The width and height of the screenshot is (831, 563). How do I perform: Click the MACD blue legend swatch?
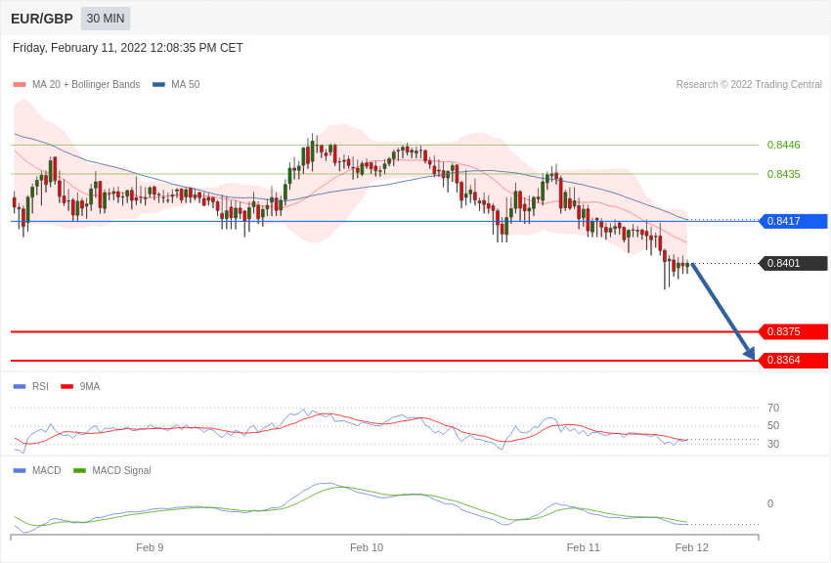tap(20, 471)
